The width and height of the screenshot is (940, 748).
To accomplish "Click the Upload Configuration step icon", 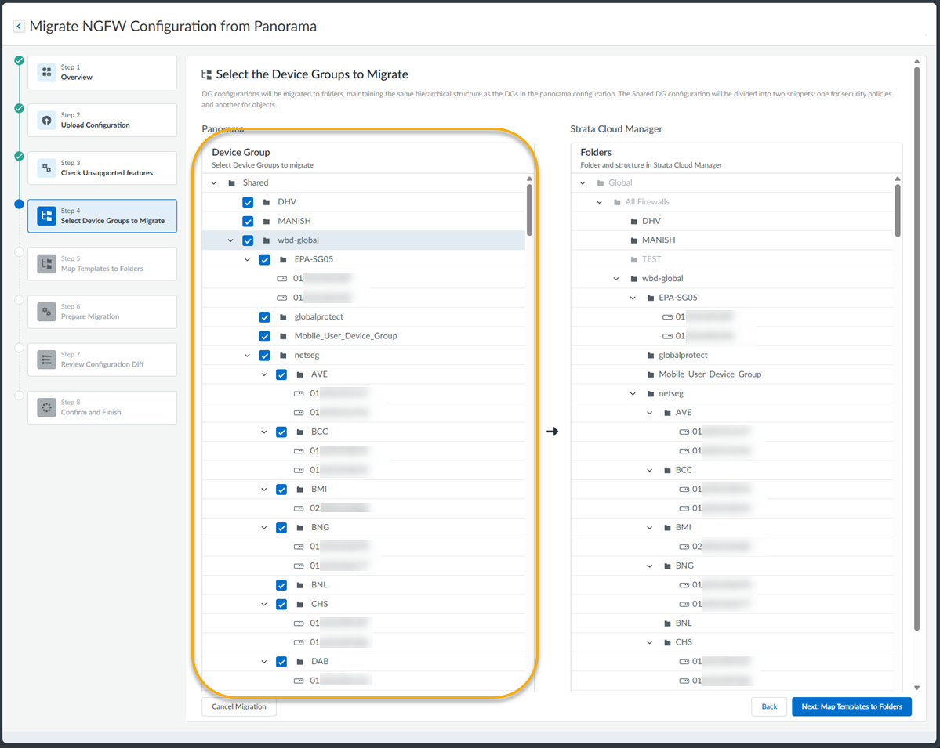I will point(46,120).
